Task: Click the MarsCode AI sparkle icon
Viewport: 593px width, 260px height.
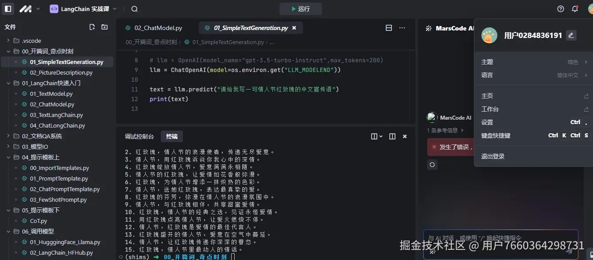Action: click(x=428, y=28)
